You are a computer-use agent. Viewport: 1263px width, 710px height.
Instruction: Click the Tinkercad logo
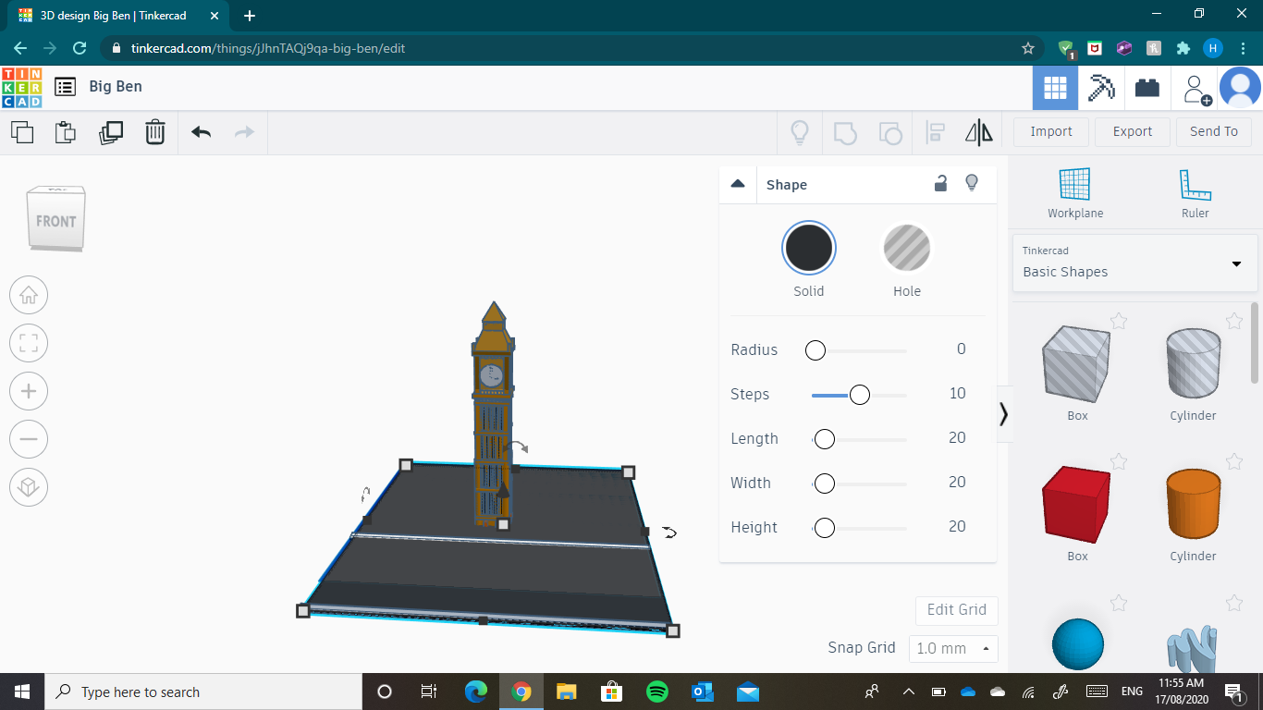tap(21, 87)
